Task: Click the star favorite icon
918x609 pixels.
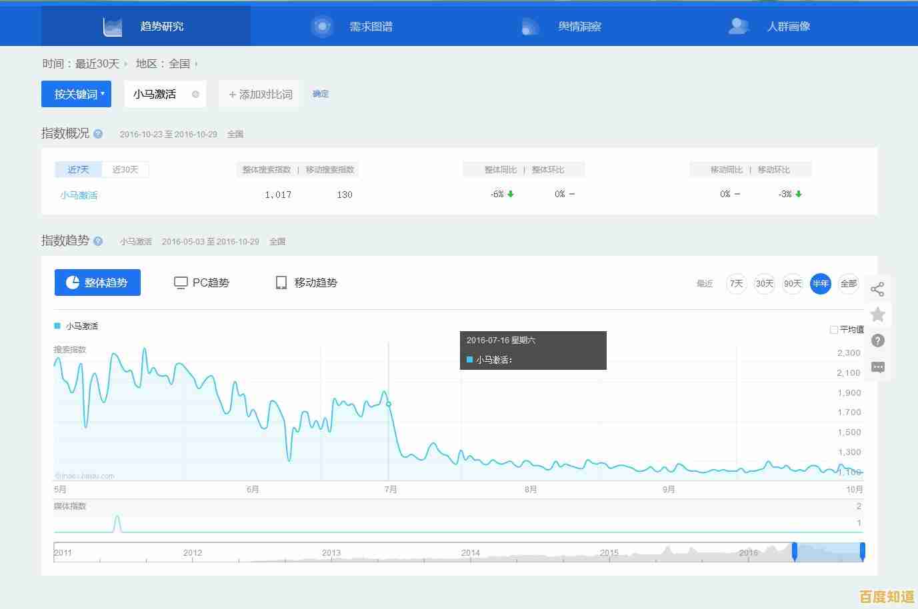Action: 877,314
